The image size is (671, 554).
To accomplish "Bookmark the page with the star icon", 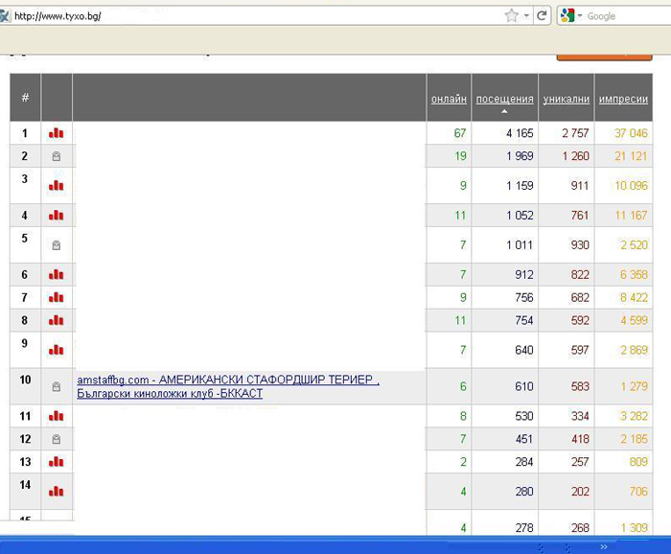I will click(x=511, y=16).
